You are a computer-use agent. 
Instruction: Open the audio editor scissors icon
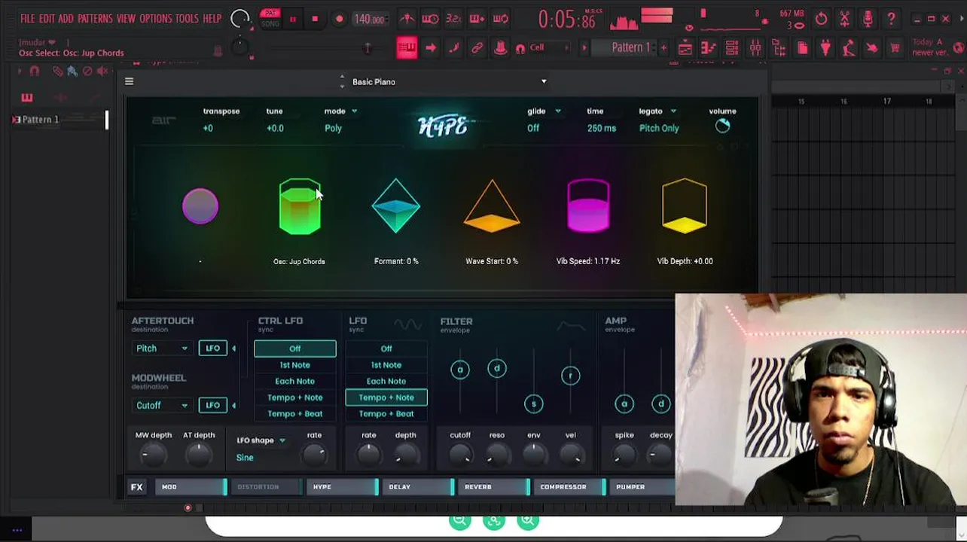coord(844,19)
